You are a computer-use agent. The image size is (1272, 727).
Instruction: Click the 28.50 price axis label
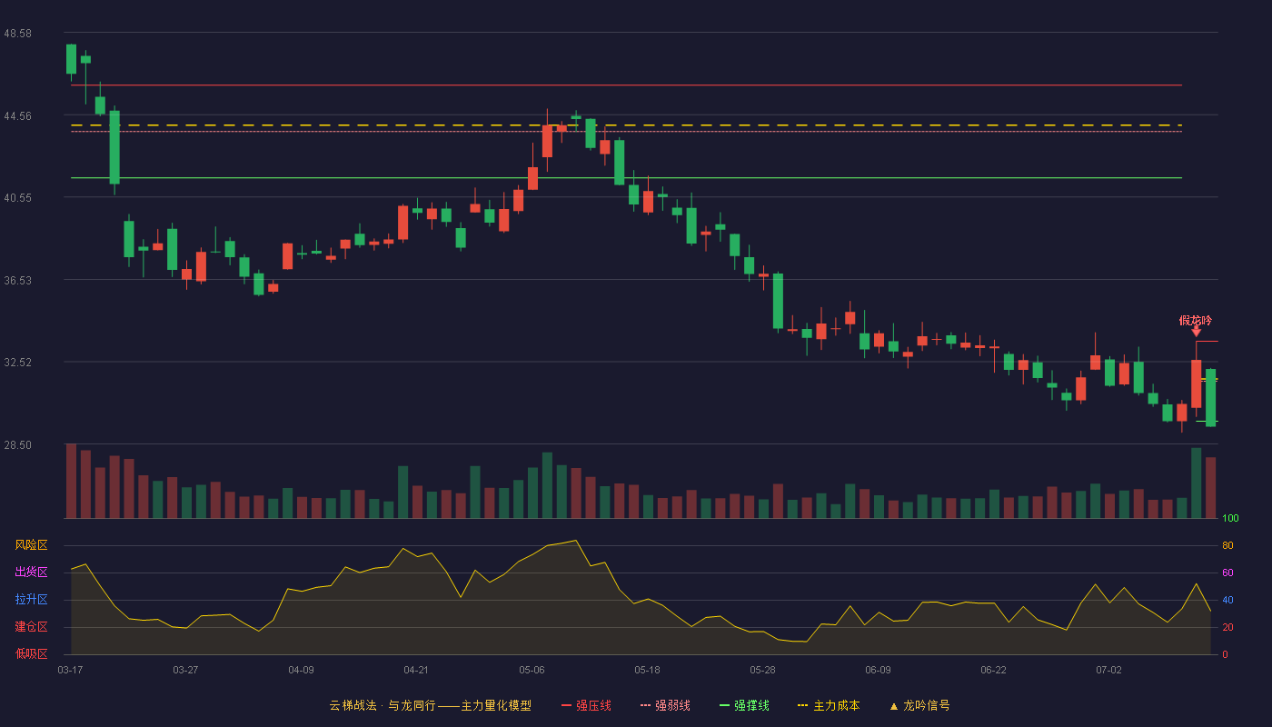pos(17,444)
